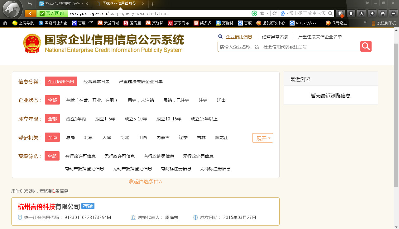The image size is (399, 229).
Task: Click the home icon on the bookmarks bar
Action: (5, 23)
